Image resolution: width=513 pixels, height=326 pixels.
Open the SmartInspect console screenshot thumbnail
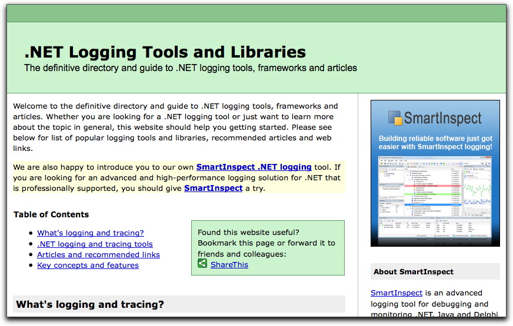click(435, 197)
